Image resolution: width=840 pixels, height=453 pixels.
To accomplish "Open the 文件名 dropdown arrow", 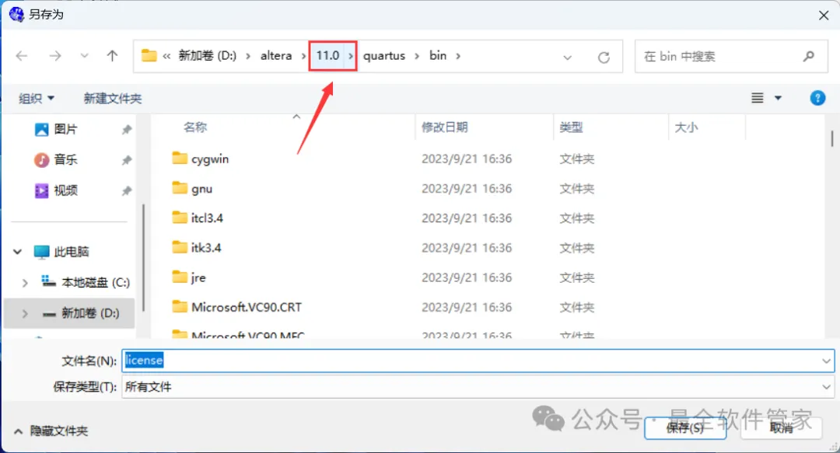I will (826, 361).
